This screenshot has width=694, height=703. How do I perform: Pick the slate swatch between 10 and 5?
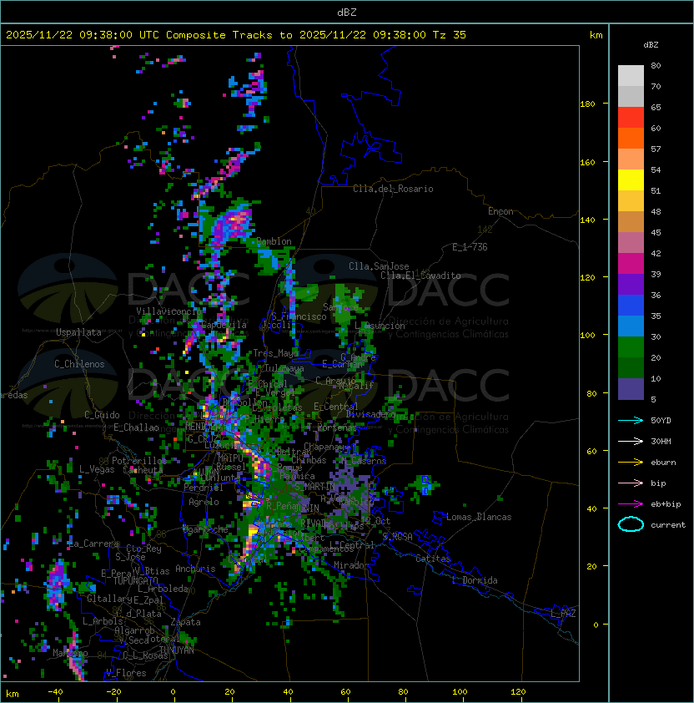pyautogui.click(x=631, y=389)
